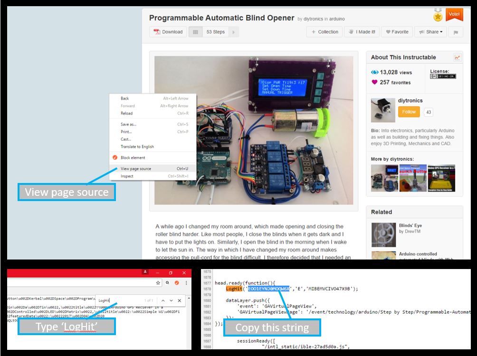Open Chrome three-dot menu
Screen dimensions: 477x356
[186, 283]
